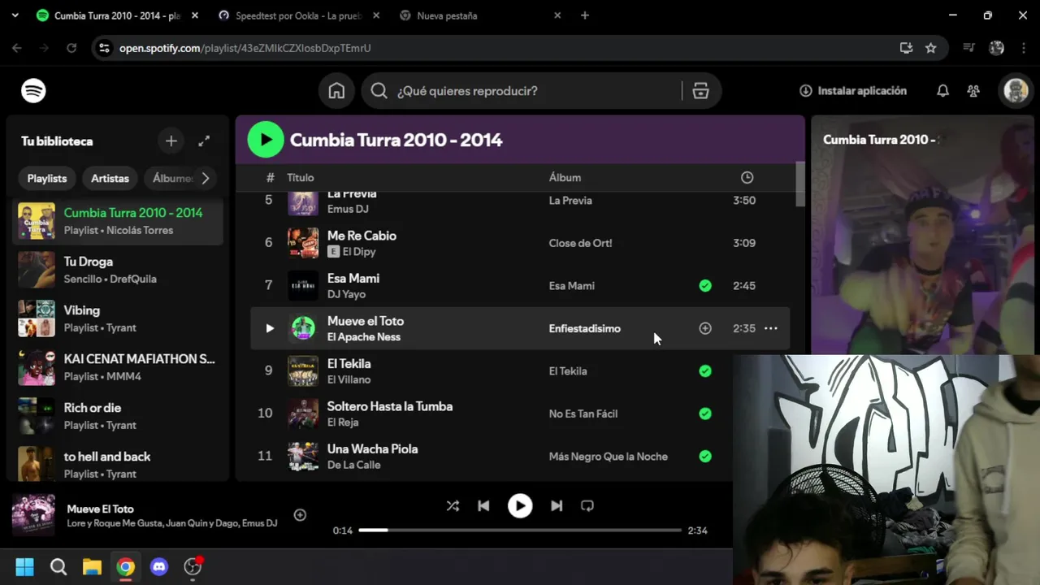The height and width of the screenshot is (585, 1040).
Task: Open the notifications bell
Action: [942, 91]
